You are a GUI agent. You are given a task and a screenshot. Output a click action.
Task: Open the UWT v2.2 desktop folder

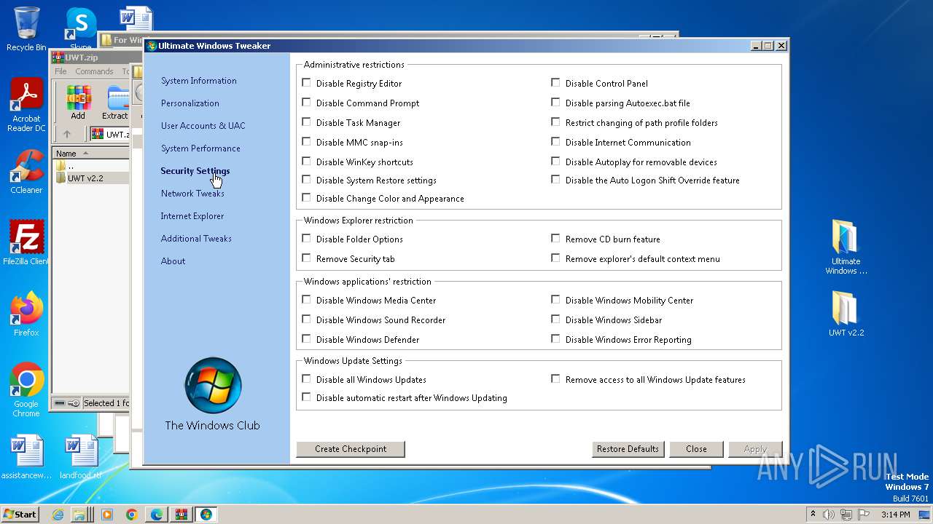[846, 314]
